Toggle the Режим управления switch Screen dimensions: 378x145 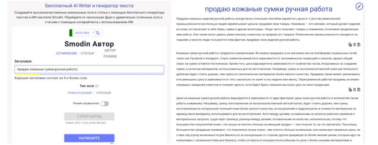pos(105,103)
